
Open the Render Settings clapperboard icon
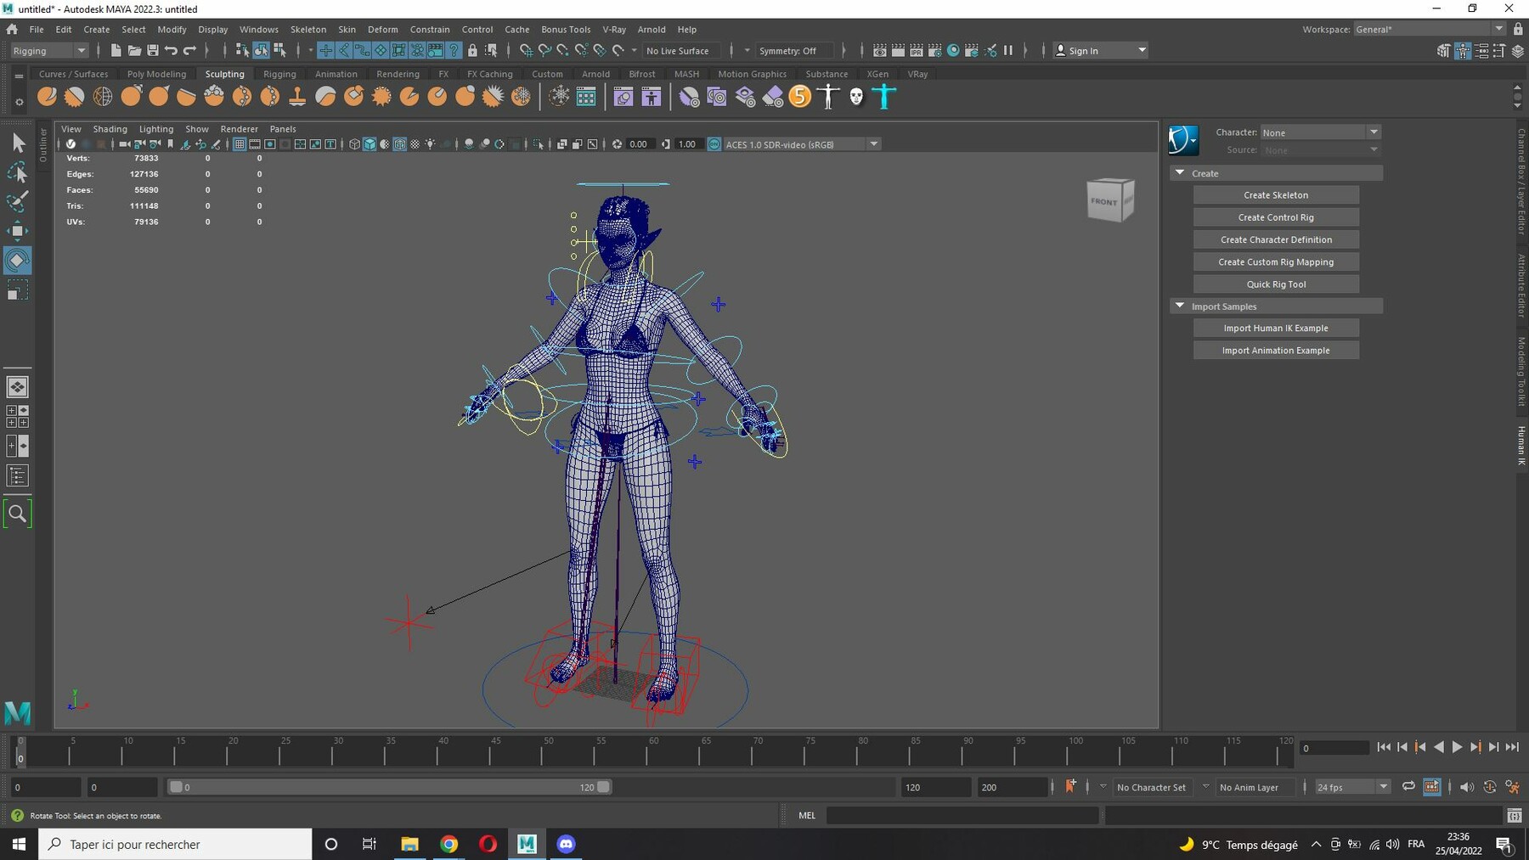click(935, 51)
